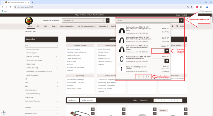Click the Reifen search input field
This screenshot has width=213, height=116.
point(147,21)
